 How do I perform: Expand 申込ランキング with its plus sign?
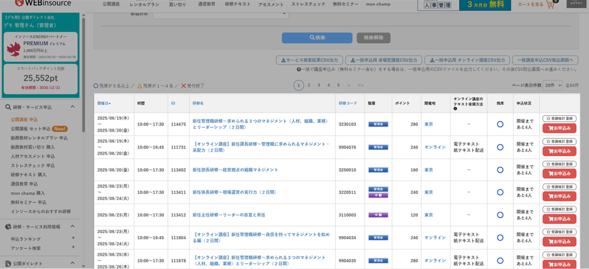73,238
